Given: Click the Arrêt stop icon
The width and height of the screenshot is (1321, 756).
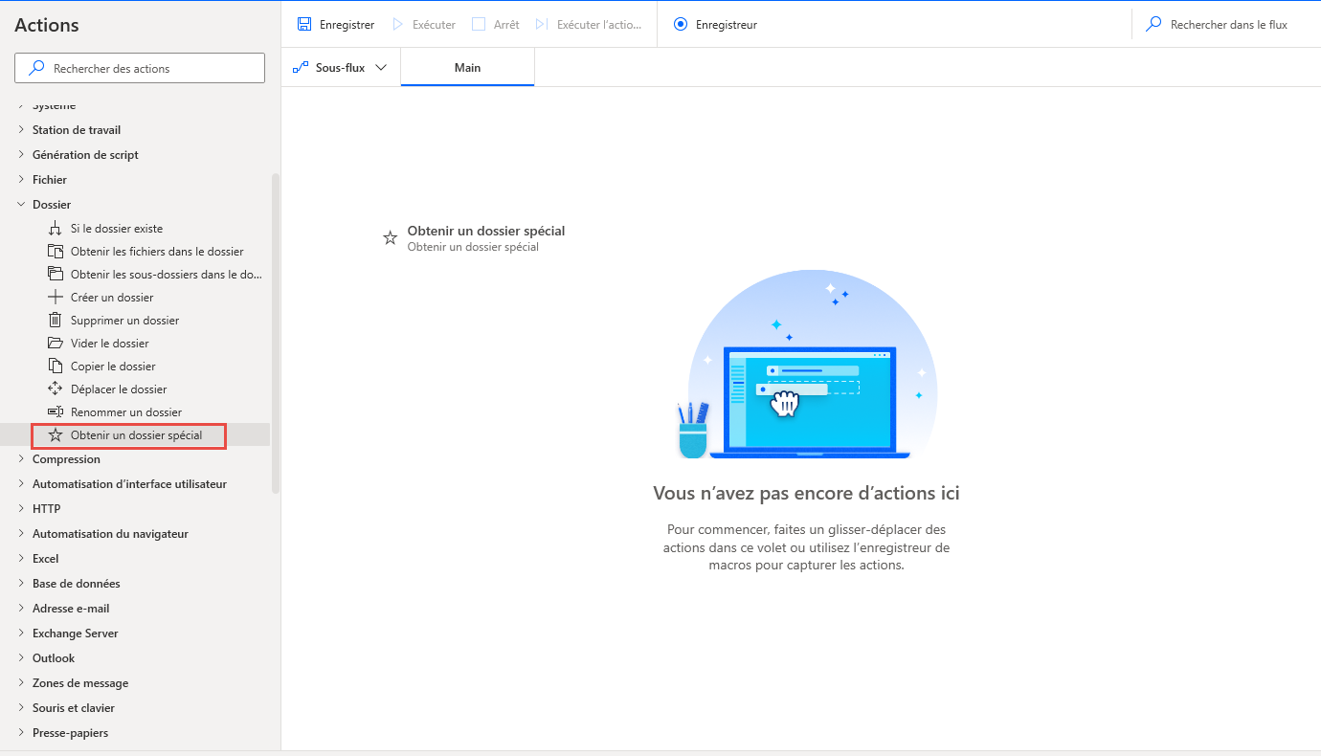Looking at the screenshot, I should (x=479, y=24).
